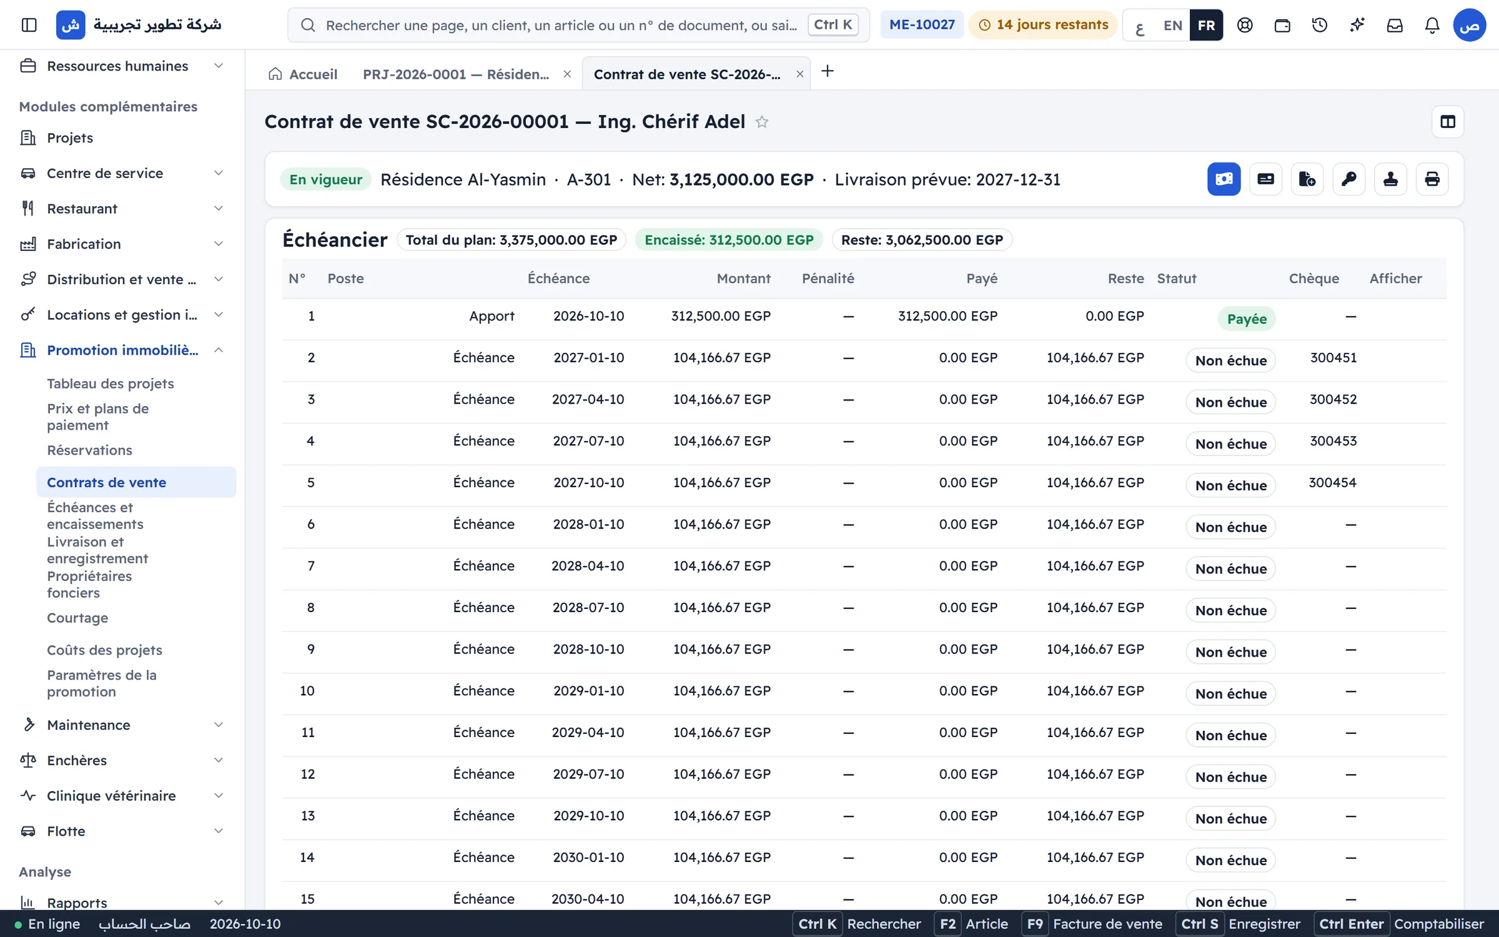Switch interface language to English

(x=1172, y=25)
